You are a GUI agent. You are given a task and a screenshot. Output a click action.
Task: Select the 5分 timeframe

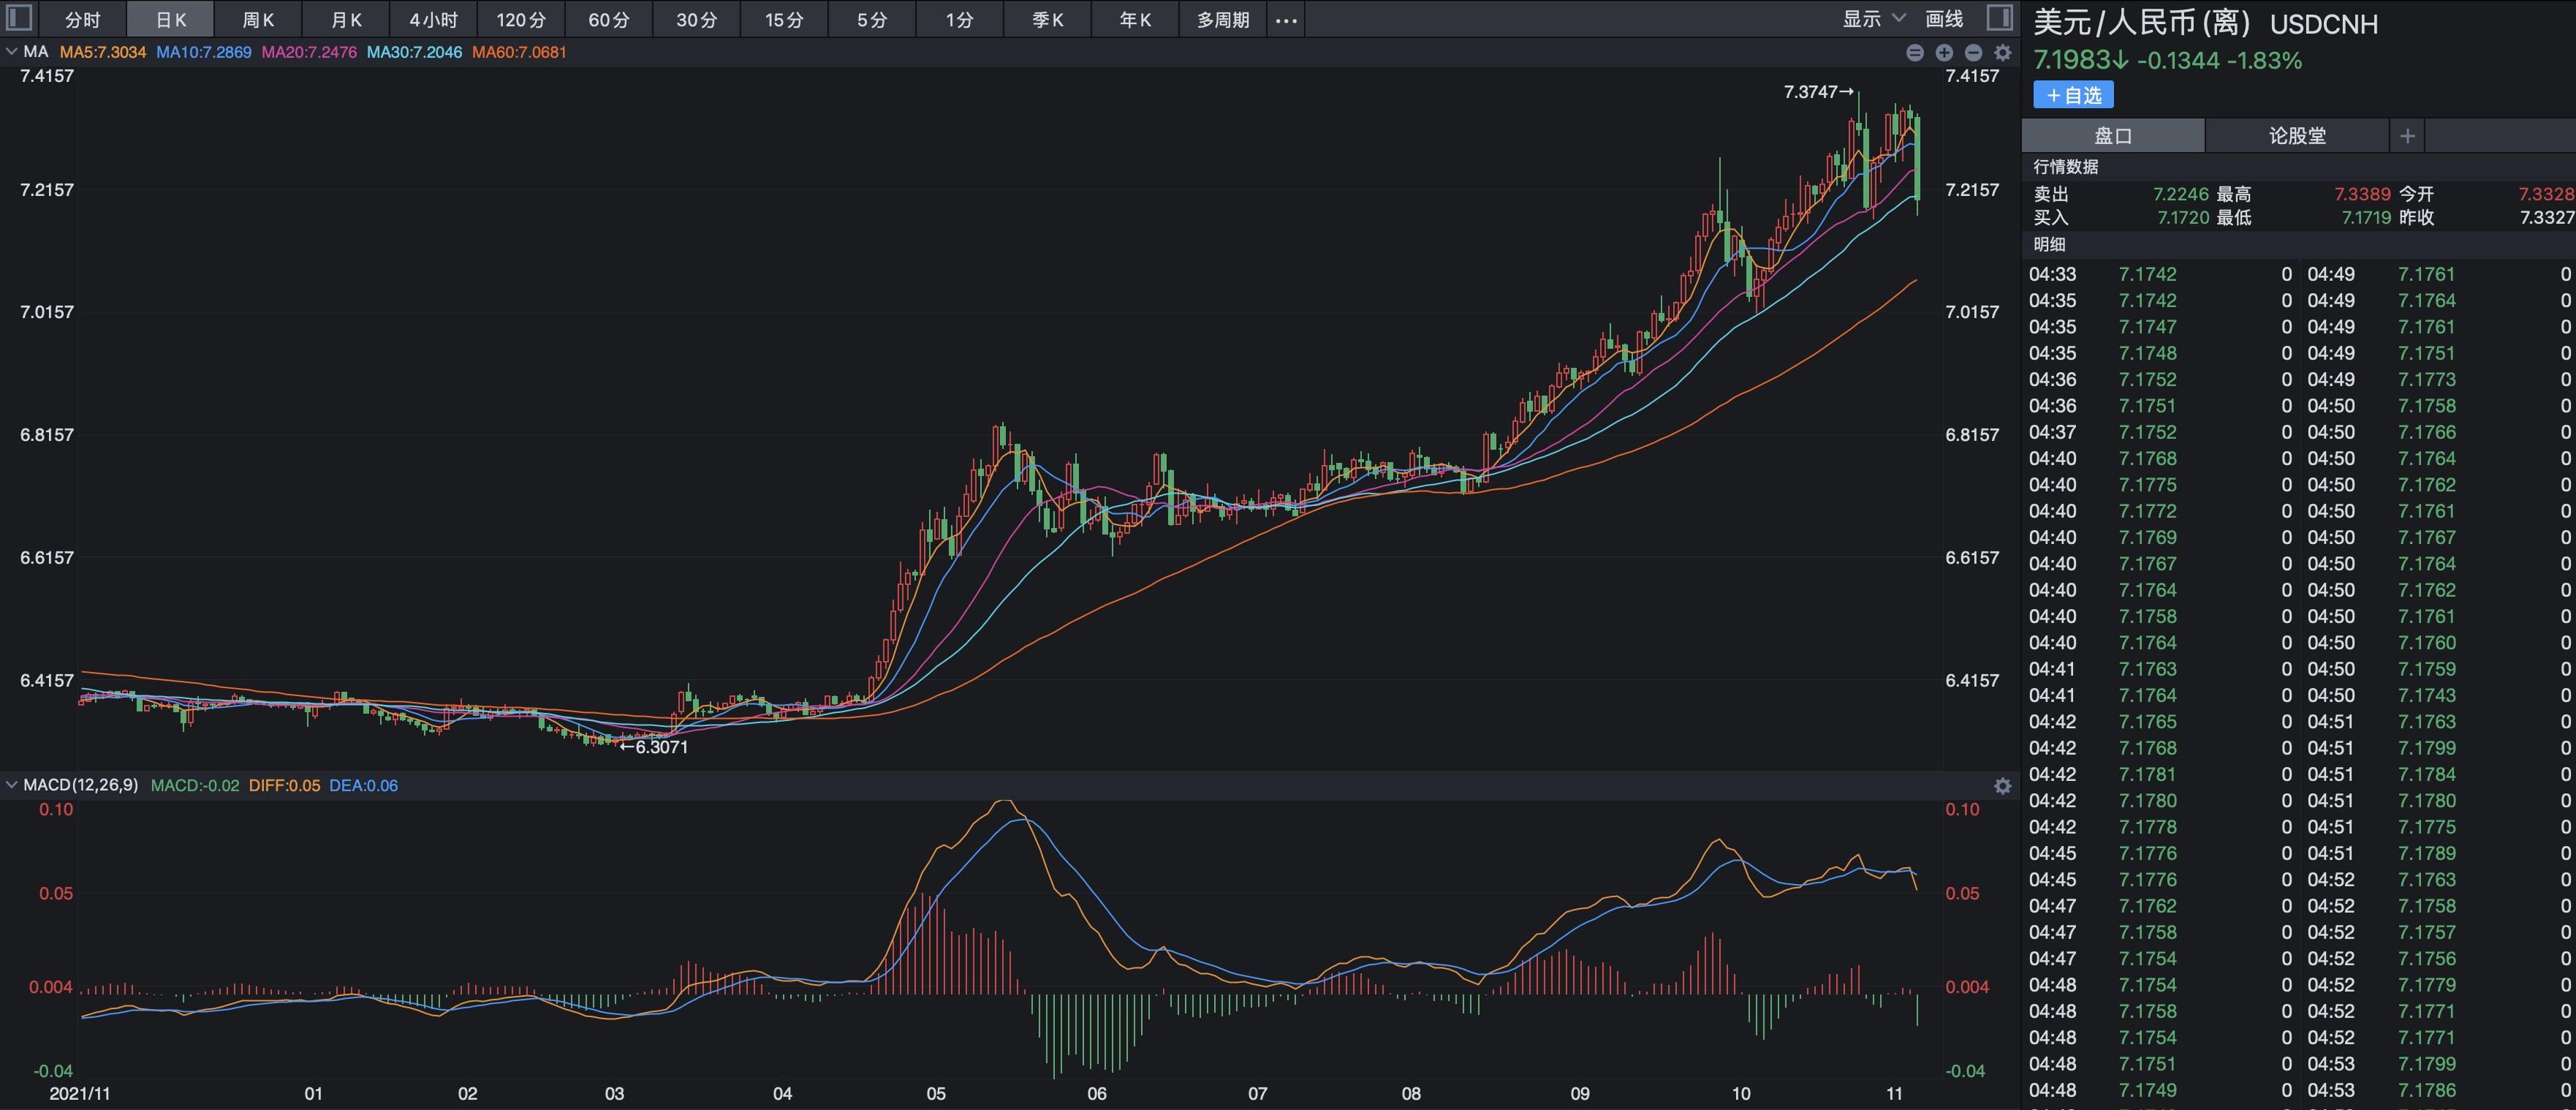coord(872,20)
